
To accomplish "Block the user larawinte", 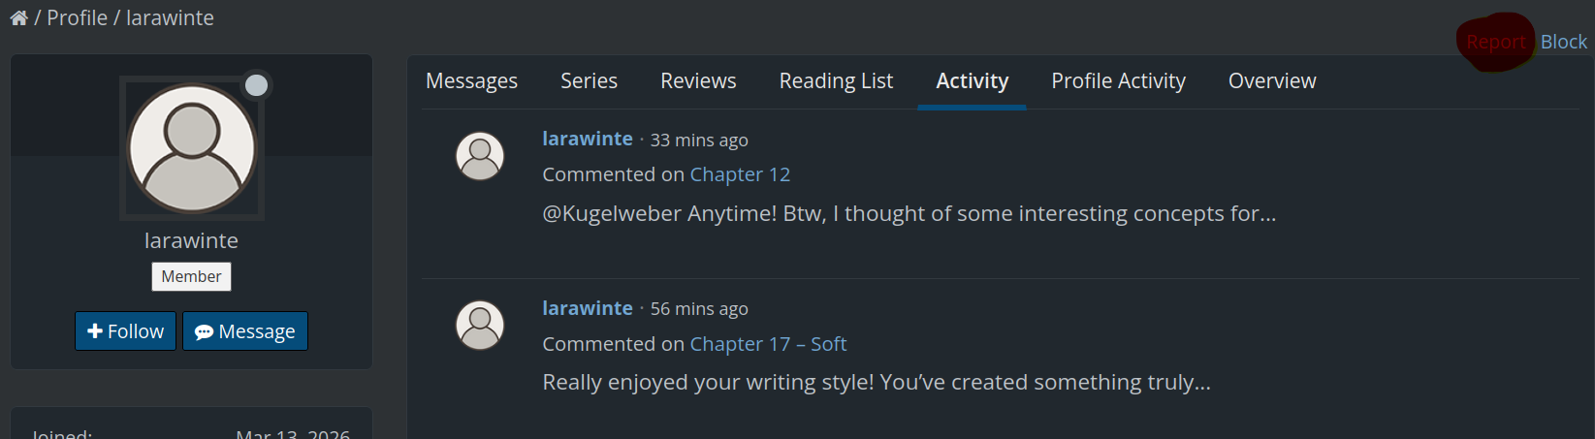I will (1563, 42).
